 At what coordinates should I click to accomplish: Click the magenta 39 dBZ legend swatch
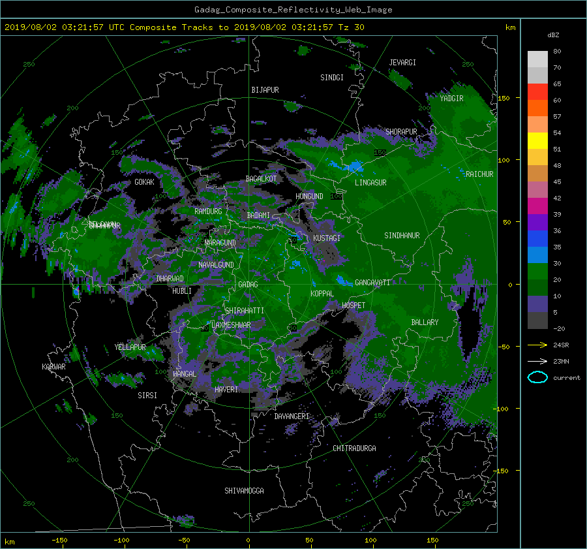click(x=537, y=206)
